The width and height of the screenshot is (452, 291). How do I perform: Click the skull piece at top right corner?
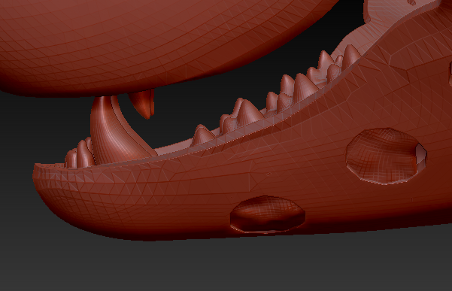point(404,11)
